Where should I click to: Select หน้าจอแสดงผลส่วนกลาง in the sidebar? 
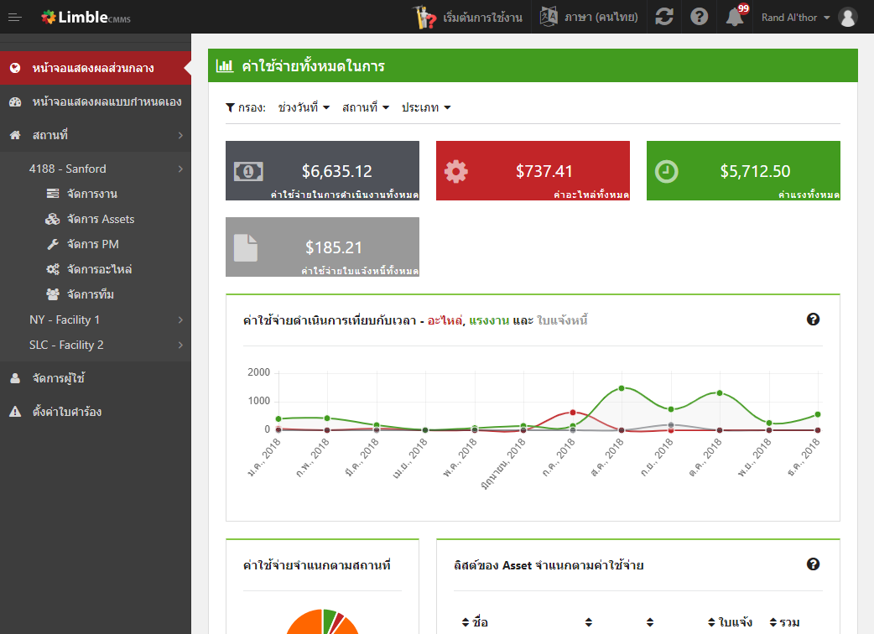pyautogui.click(x=96, y=68)
